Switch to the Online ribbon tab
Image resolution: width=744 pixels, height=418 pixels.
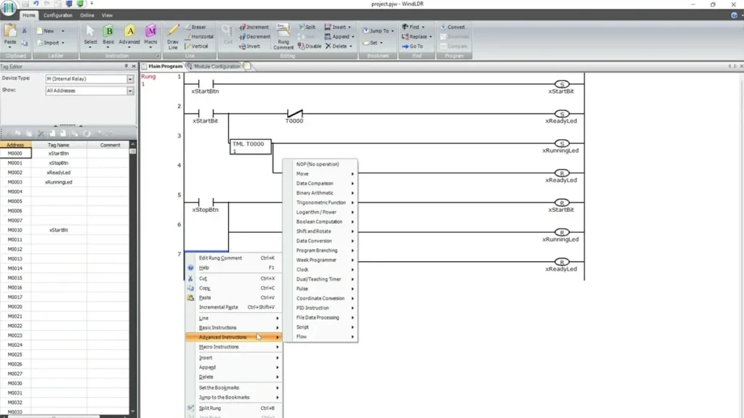[87, 15]
